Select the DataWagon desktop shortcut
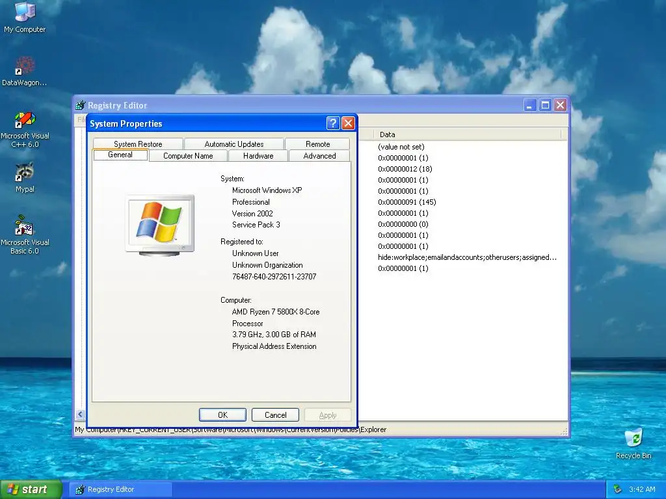This screenshot has width=666, height=499. point(25,71)
